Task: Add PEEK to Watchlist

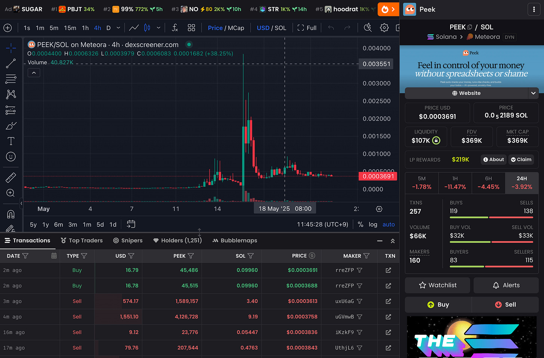Action: tap(438, 285)
